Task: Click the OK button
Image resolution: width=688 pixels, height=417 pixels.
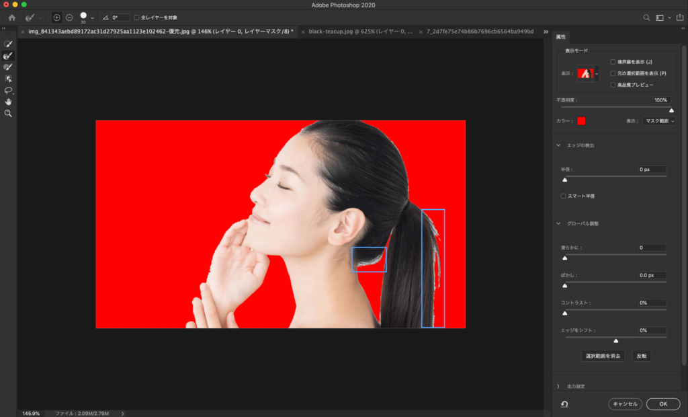Action: [663, 404]
